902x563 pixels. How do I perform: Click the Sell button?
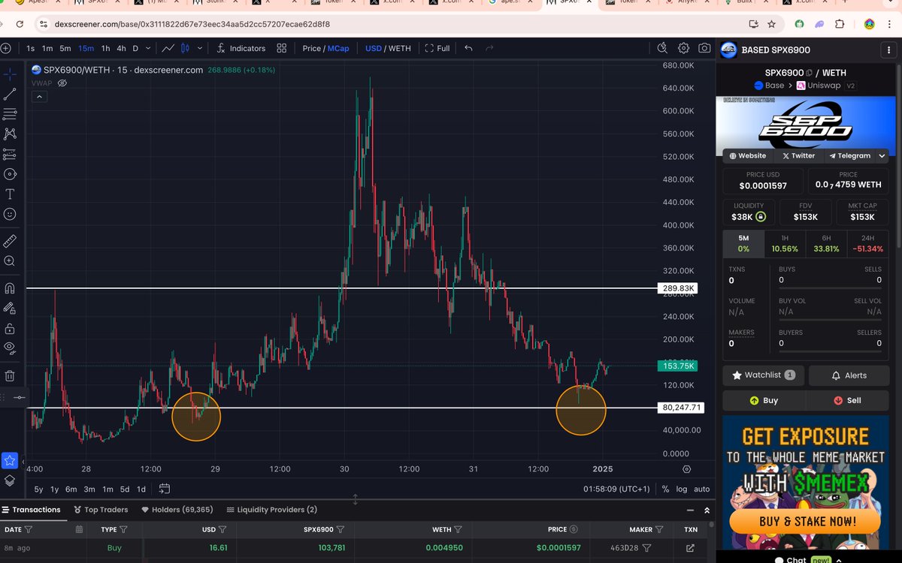click(x=849, y=400)
